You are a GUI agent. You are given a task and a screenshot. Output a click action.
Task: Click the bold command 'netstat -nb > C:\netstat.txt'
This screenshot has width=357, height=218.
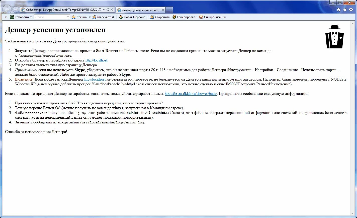coord(149,113)
